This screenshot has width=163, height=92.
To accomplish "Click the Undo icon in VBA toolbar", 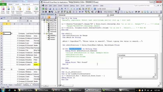I will tap(65, 9).
